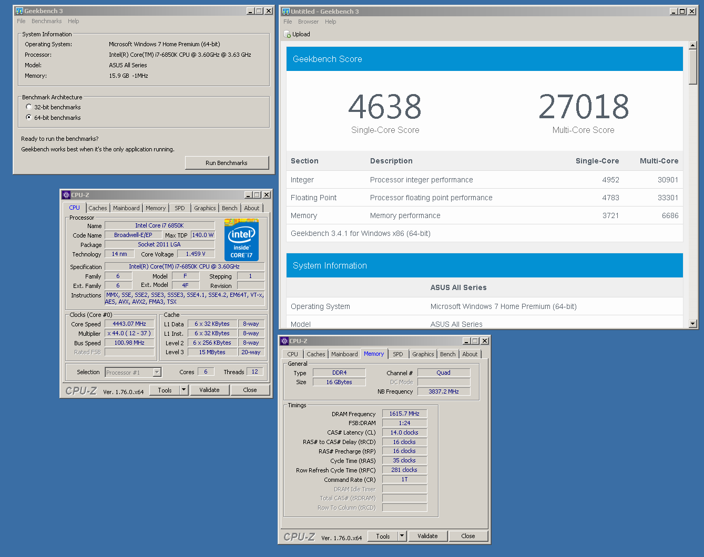
Task: Select the CPU tab in the CPU-Z Memory window
Action: coord(292,354)
